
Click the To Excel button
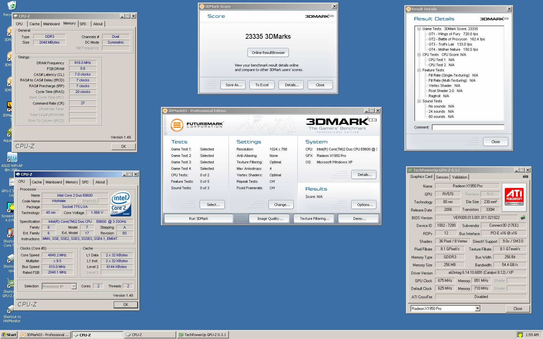(262, 85)
